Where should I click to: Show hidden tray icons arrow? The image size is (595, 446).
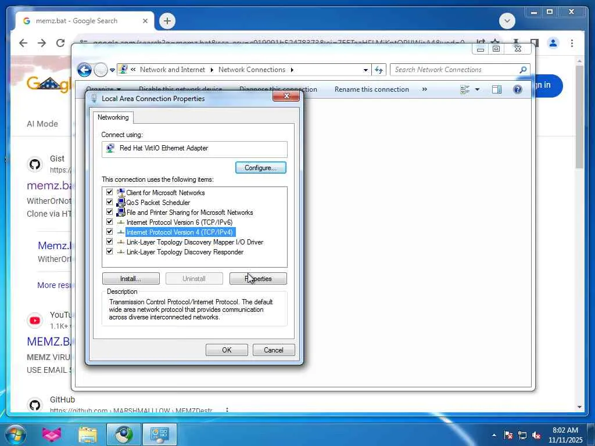(x=494, y=435)
